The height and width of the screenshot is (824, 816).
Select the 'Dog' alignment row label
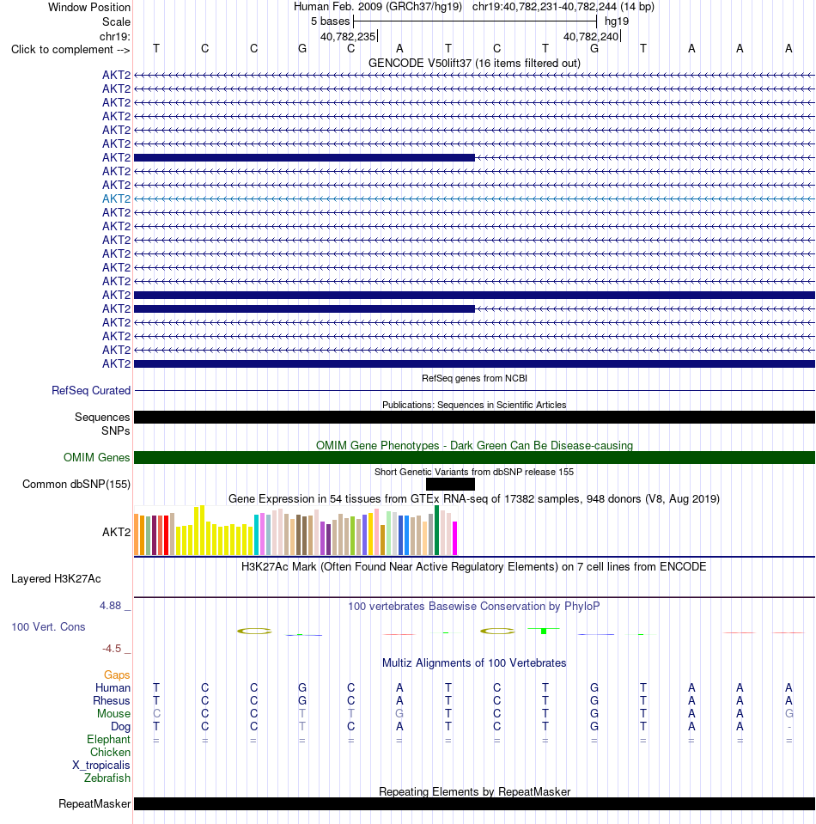tap(120, 727)
